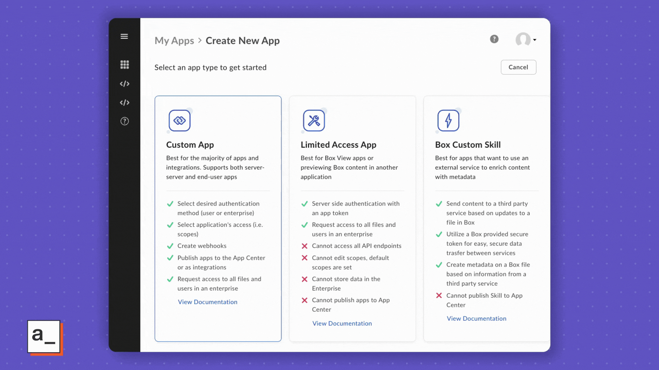This screenshot has width=659, height=370.
Task: Open Limited Access App View Documentation link
Action: pyautogui.click(x=342, y=323)
